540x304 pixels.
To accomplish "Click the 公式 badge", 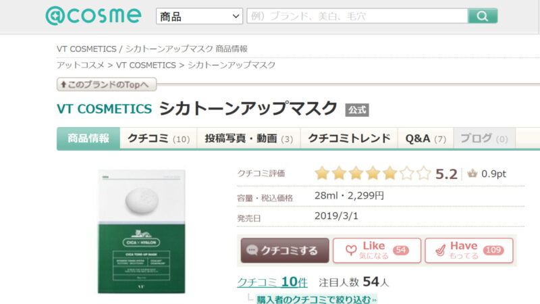I will point(357,110).
